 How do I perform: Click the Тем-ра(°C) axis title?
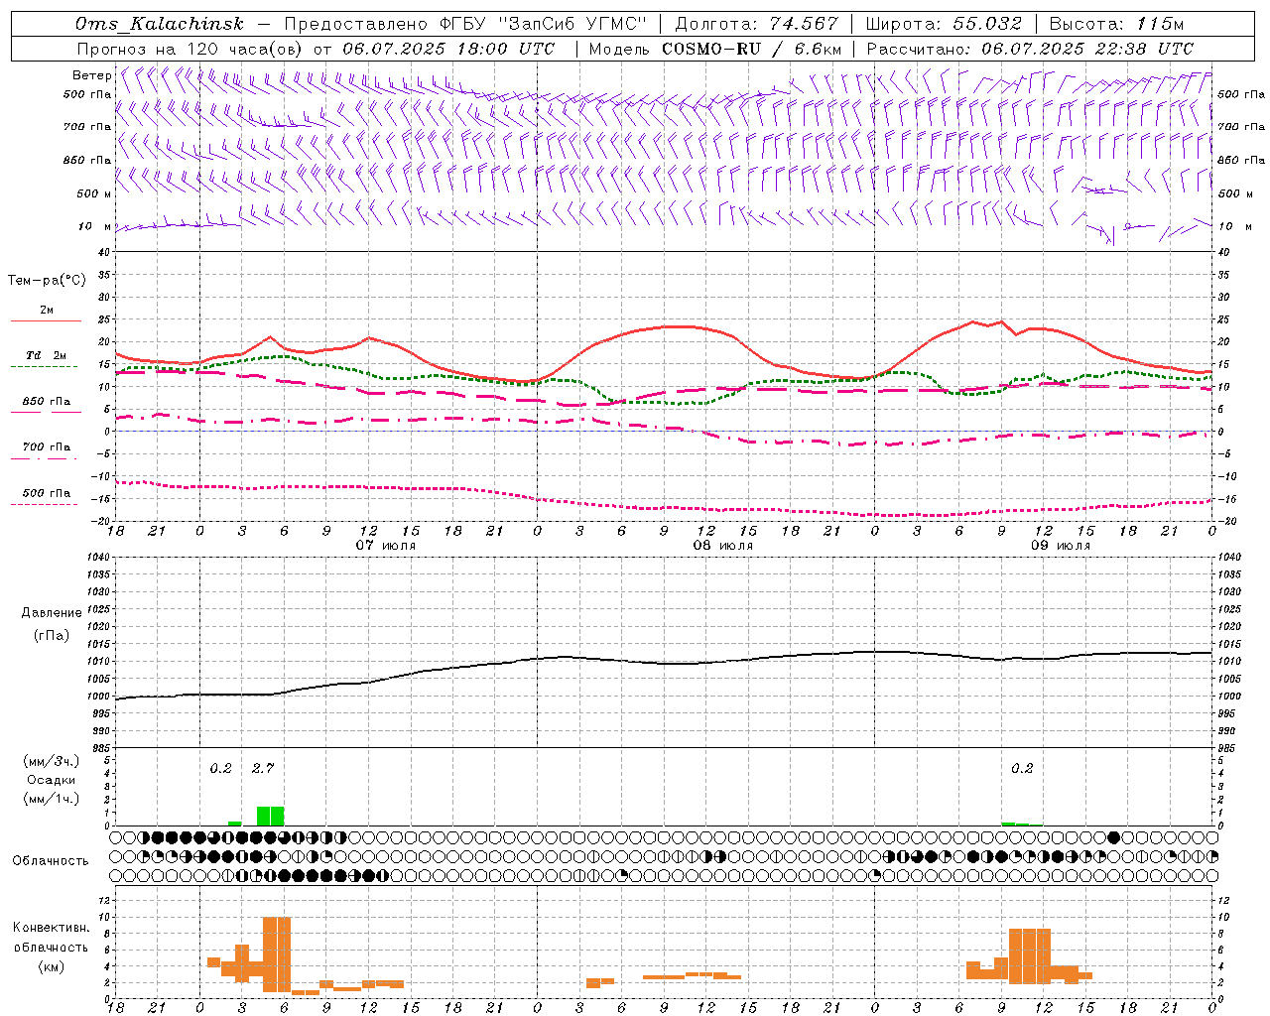point(47,281)
